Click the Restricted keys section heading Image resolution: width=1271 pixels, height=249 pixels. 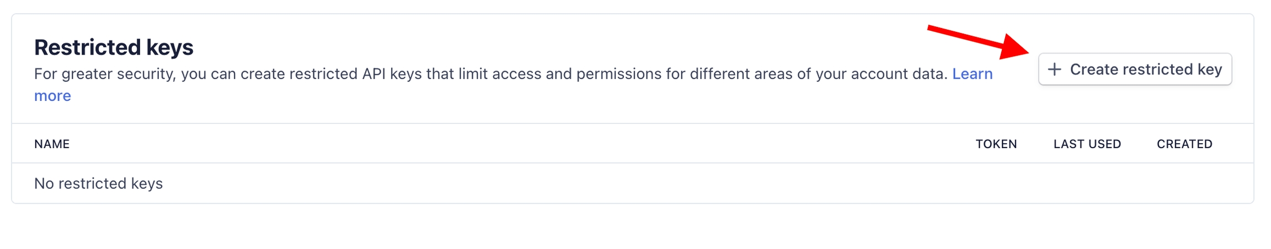tap(114, 47)
